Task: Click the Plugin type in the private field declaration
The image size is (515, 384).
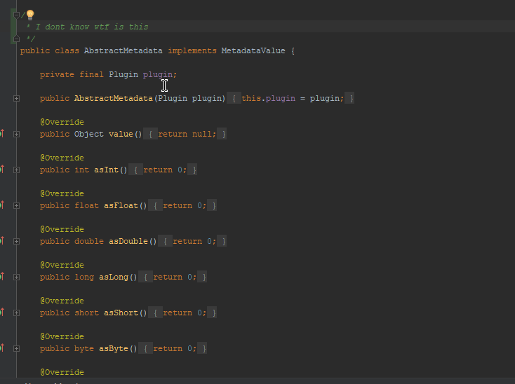Action: point(123,75)
